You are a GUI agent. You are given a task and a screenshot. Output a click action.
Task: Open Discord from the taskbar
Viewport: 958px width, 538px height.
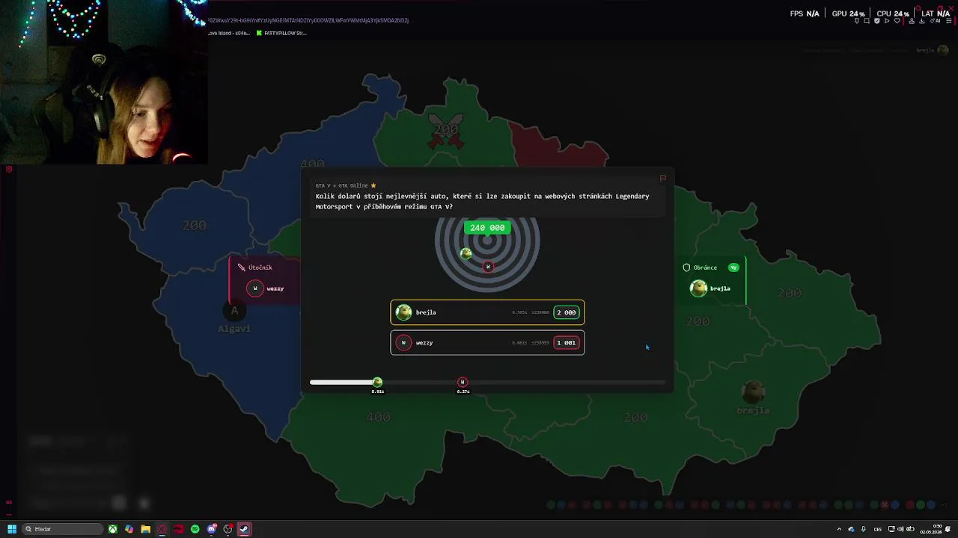click(212, 529)
